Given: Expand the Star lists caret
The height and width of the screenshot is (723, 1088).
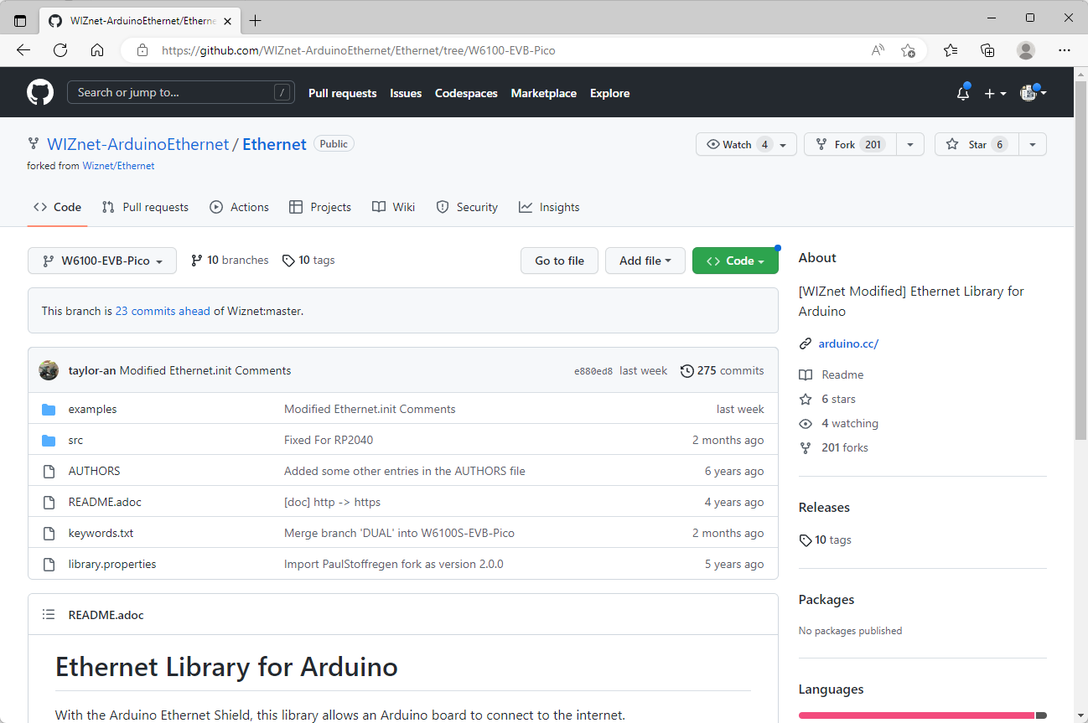Looking at the screenshot, I should 1033,144.
